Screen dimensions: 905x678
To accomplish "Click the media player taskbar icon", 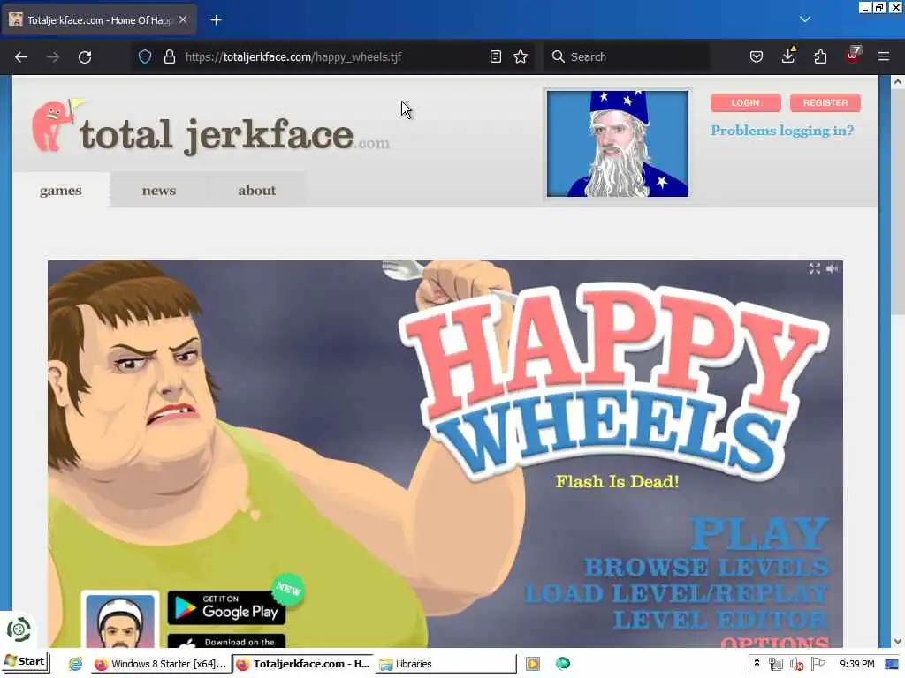I will pyautogui.click(x=532, y=664).
